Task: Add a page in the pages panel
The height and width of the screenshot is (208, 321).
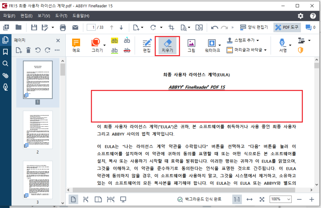Action: (19, 50)
